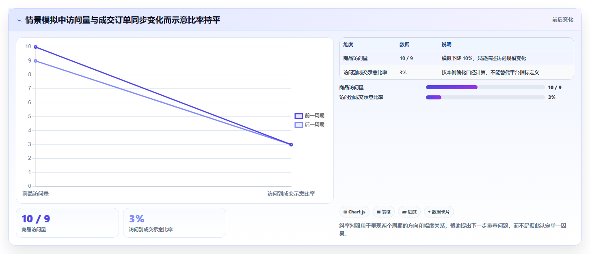
Task: Click the chart title 情景模拟中访问量与成交订单
Action: pos(123,20)
